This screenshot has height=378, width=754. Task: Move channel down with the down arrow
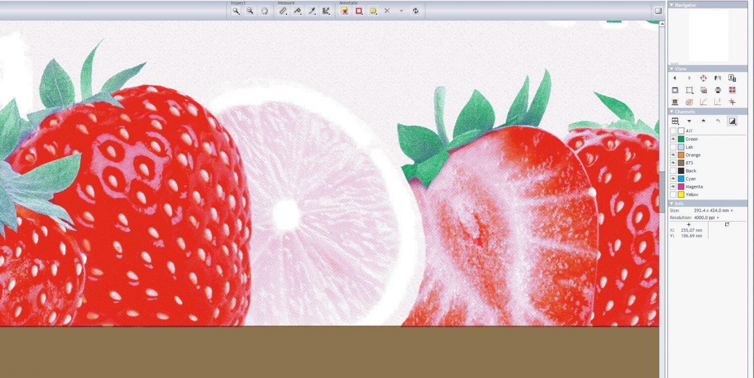[x=689, y=121]
